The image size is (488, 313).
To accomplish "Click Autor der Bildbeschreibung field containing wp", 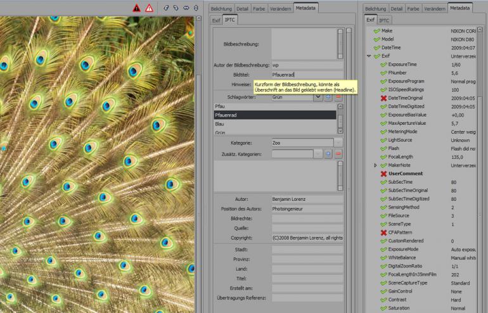I will [x=307, y=65].
